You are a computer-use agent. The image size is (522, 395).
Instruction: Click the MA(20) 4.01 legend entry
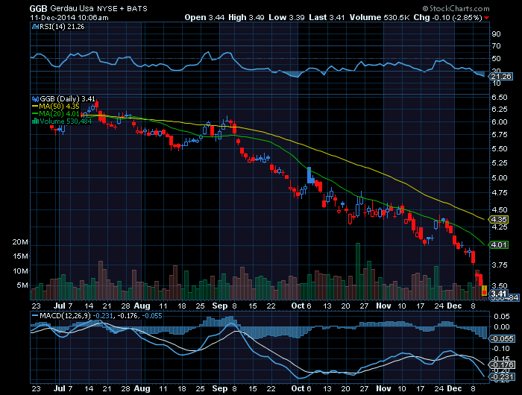pyautogui.click(x=59, y=114)
